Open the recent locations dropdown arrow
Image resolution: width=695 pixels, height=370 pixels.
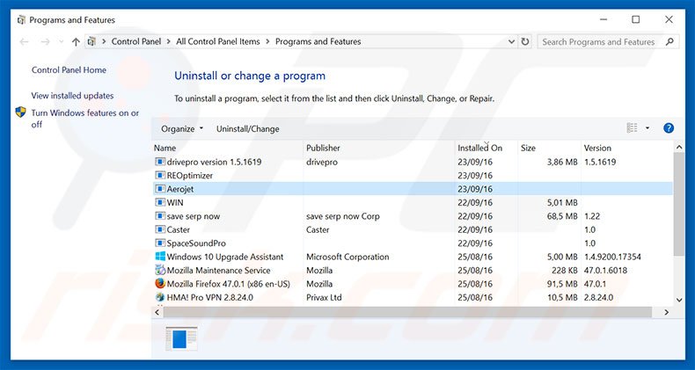point(62,41)
